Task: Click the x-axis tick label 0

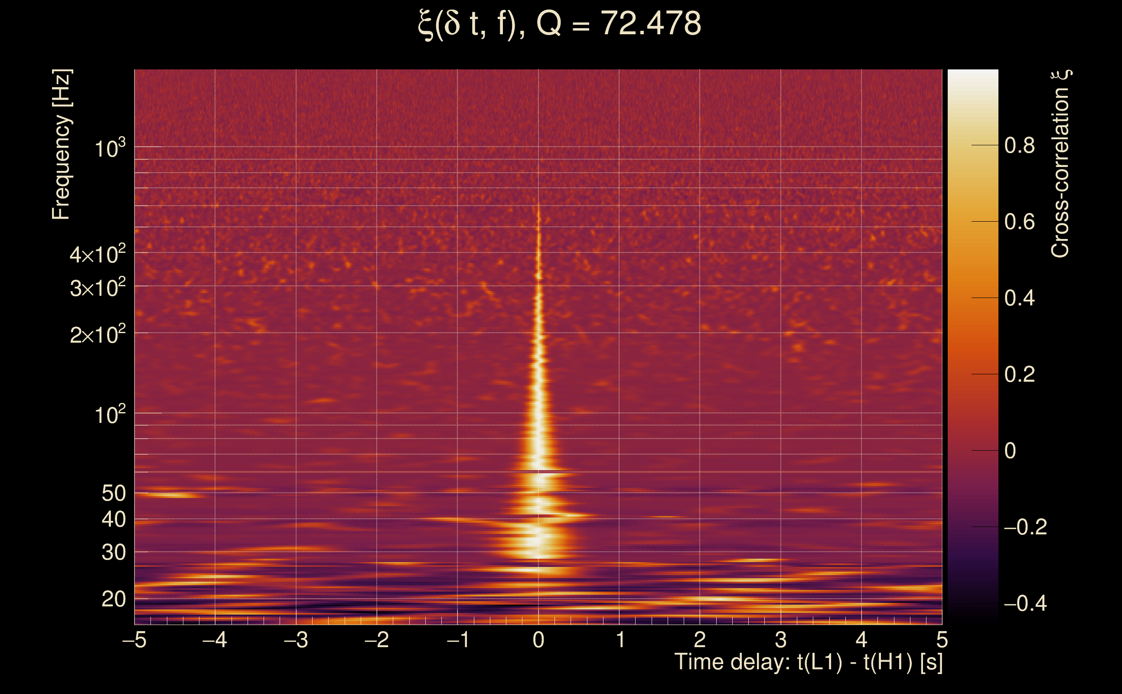Action: click(538, 640)
